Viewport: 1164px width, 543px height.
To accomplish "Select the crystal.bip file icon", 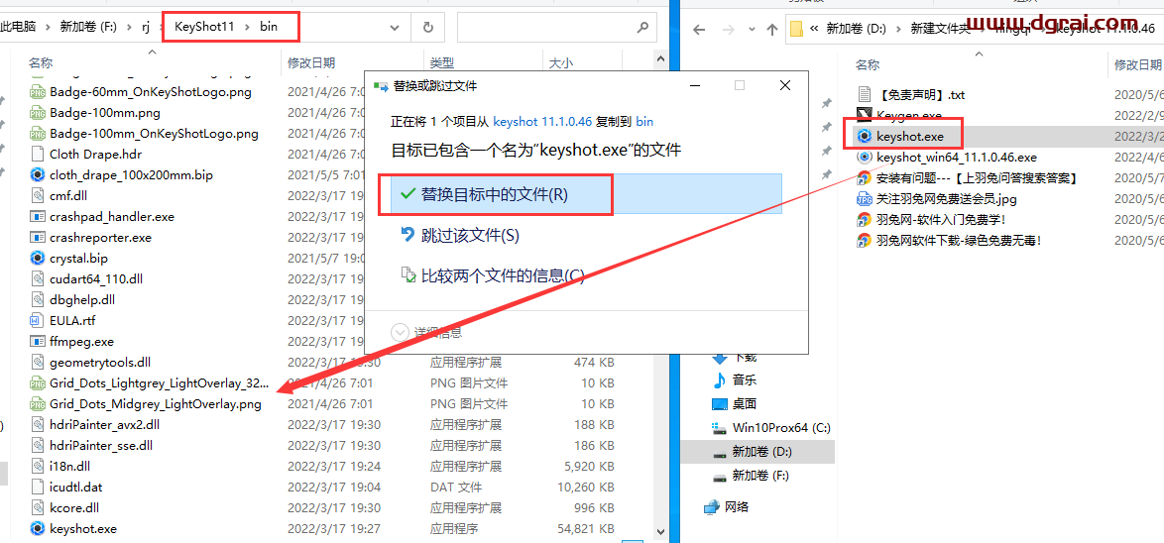I will (x=38, y=258).
